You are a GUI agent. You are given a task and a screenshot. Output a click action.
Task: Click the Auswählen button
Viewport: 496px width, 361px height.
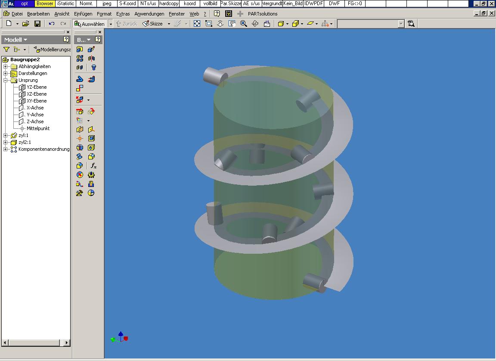pos(90,24)
